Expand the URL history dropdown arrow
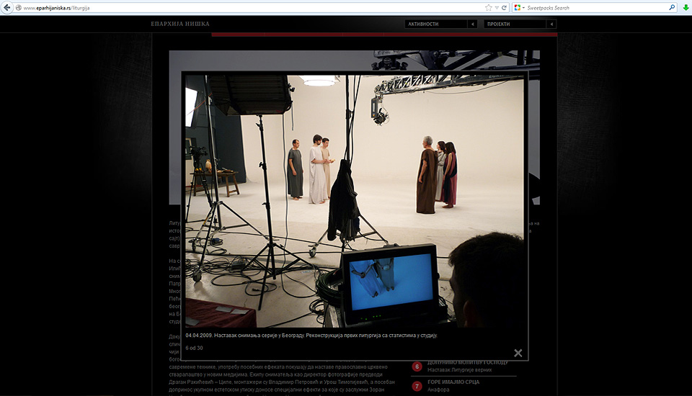 point(497,7)
